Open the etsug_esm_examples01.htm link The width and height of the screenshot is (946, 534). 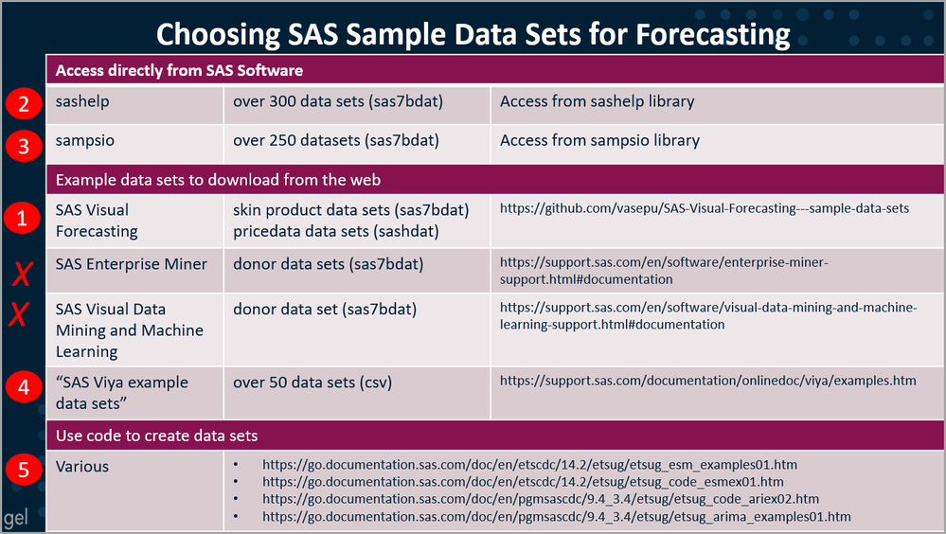[x=529, y=466]
